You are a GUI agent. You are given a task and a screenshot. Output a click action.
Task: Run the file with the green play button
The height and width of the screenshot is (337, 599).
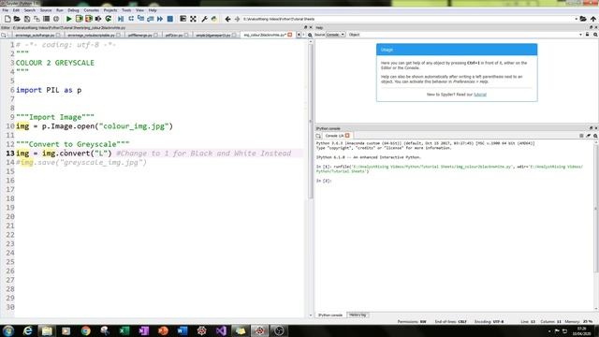click(x=68, y=19)
